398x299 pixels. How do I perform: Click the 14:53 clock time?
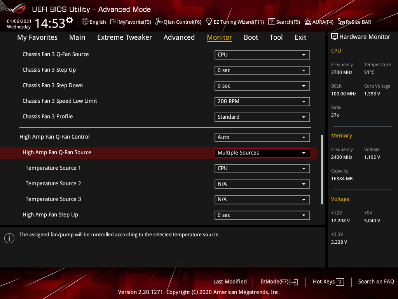click(x=50, y=23)
